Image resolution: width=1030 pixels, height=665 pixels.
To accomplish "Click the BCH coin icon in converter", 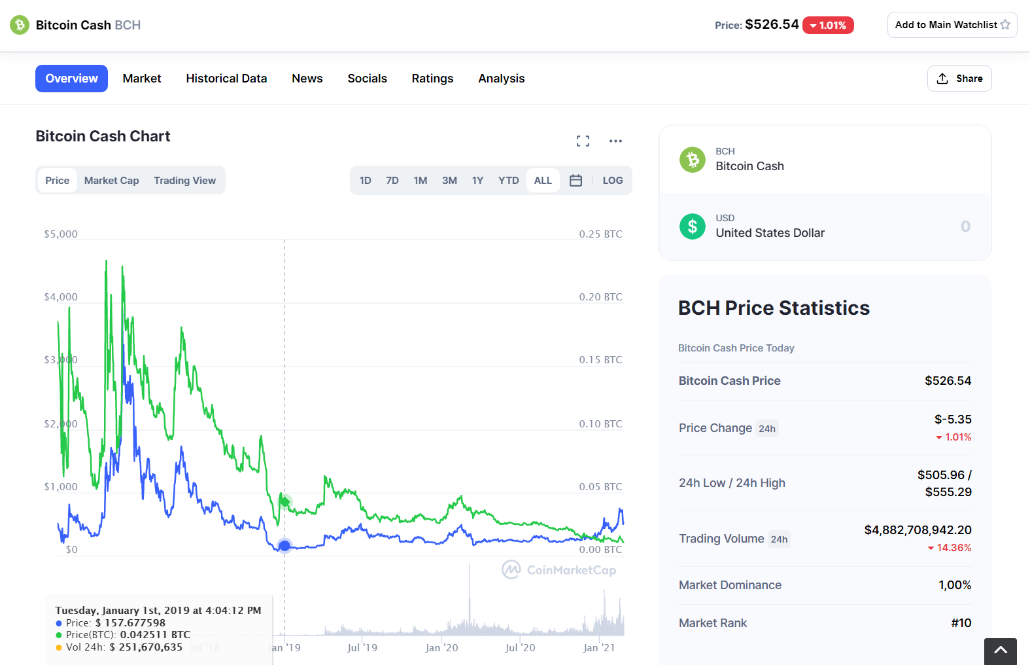I will click(693, 160).
